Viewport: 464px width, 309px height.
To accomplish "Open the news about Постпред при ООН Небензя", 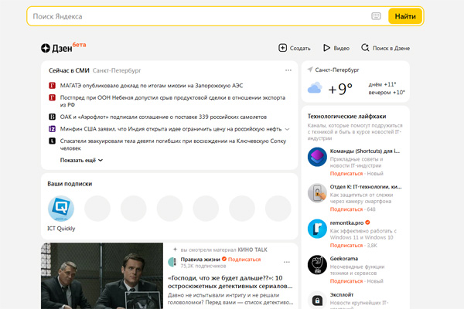I will pos(172,101).
